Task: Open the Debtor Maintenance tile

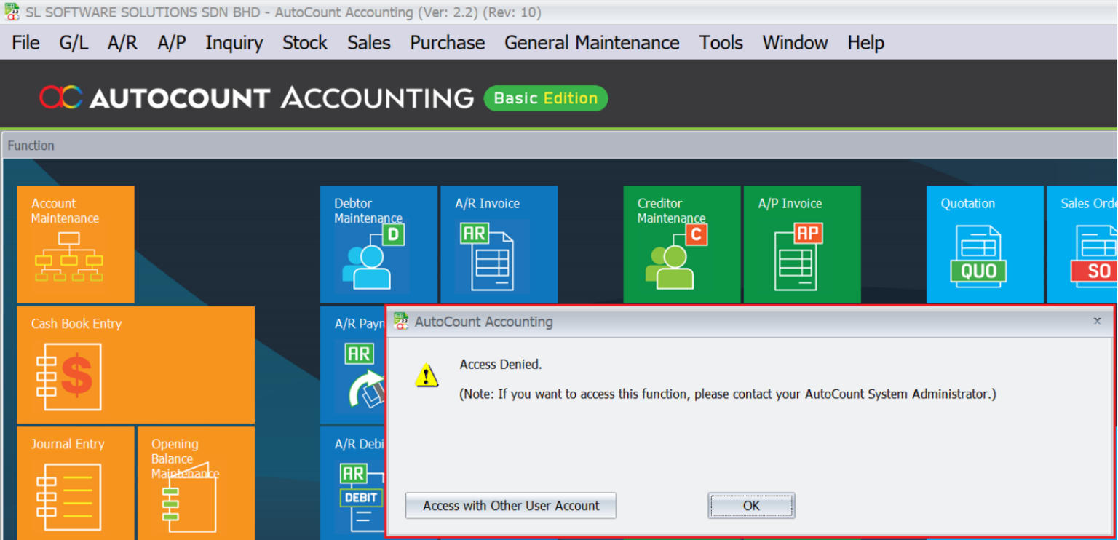Action: (378, 245)
